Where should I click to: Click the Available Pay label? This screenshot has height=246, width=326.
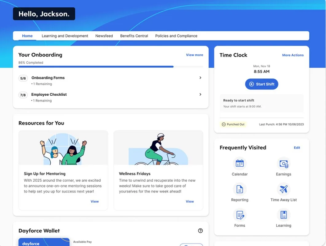[82, 242]
